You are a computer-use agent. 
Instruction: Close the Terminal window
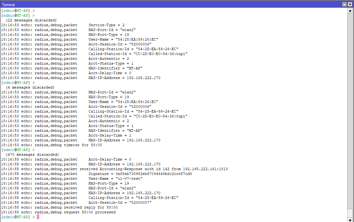point(350,4)
